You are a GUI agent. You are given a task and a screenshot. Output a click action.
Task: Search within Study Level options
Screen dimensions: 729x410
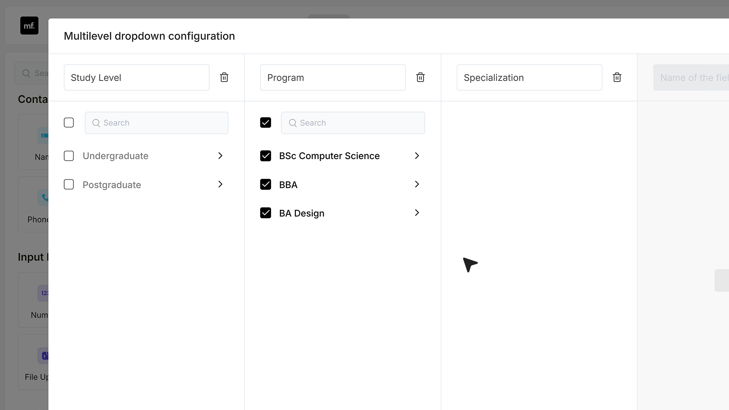click(156, 123)
